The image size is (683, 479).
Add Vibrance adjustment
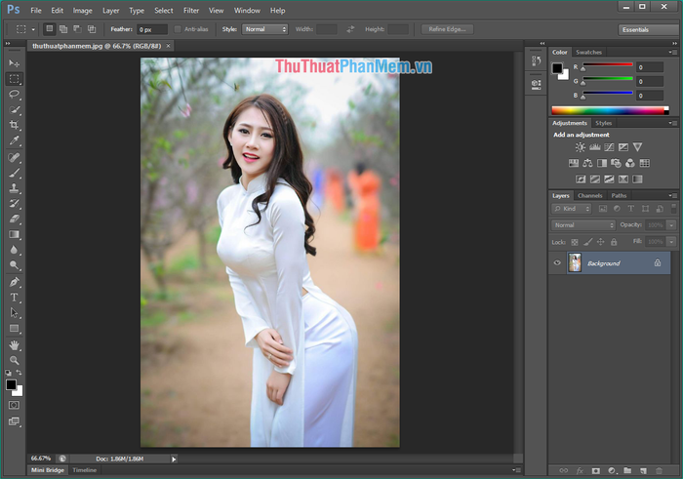point(637,147)
